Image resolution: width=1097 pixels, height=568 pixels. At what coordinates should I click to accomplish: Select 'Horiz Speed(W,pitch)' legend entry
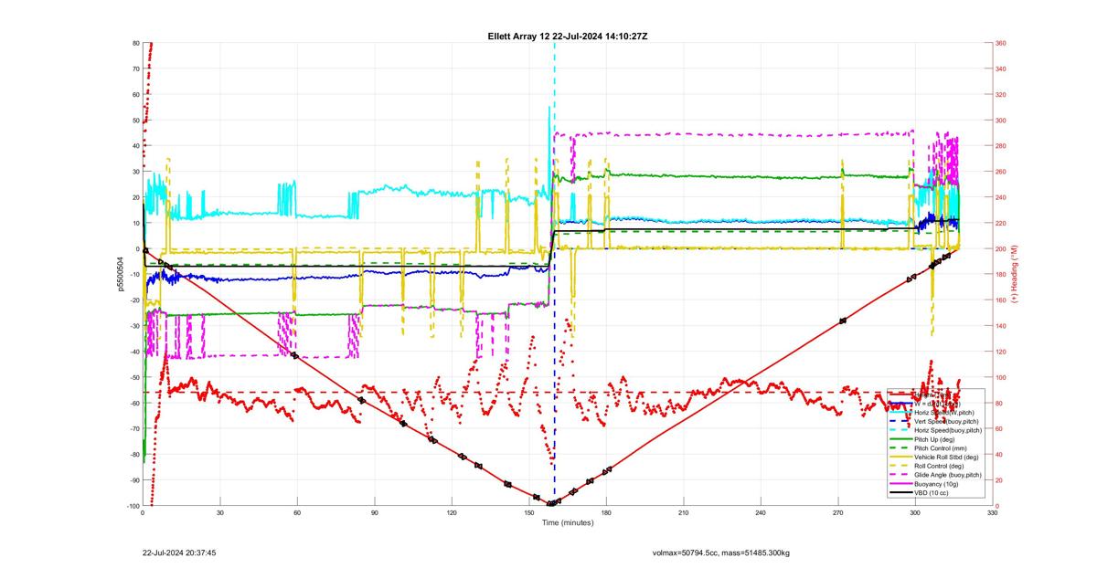[944, 413]
